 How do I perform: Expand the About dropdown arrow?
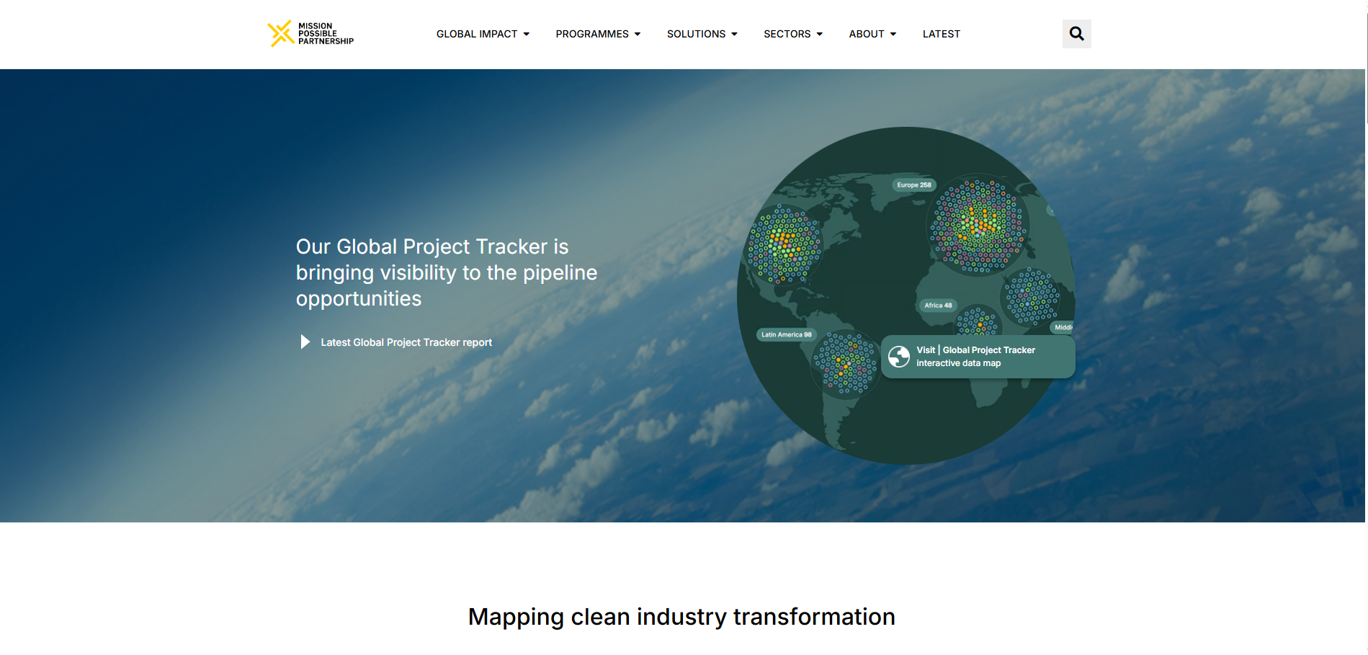pyautogui.click(x=893, y=34)
